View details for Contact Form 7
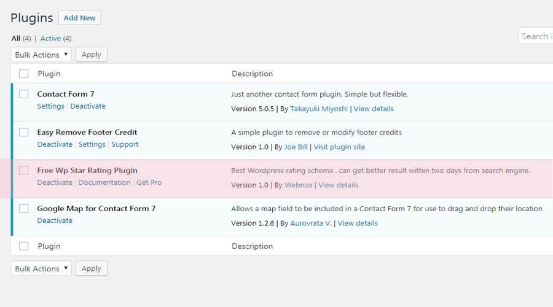Viewport: 553px width, 307px height. pos(374,109)
